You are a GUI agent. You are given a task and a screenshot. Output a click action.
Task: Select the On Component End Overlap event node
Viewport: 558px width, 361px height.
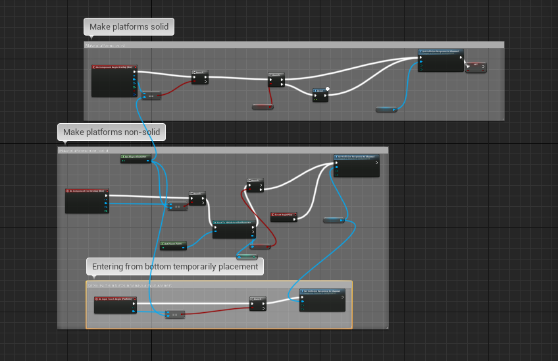click(x=86, y=192)
